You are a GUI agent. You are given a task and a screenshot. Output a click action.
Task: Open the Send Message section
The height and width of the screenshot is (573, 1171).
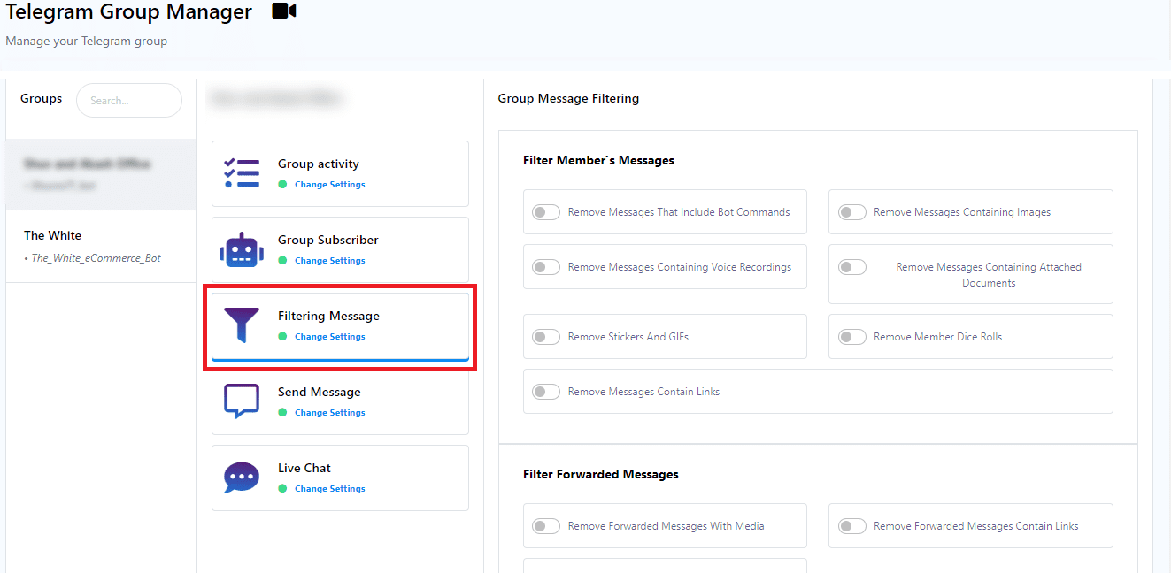coord(320,392)
